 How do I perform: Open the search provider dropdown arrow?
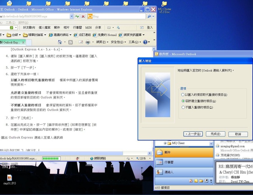(x=153, y=16)
